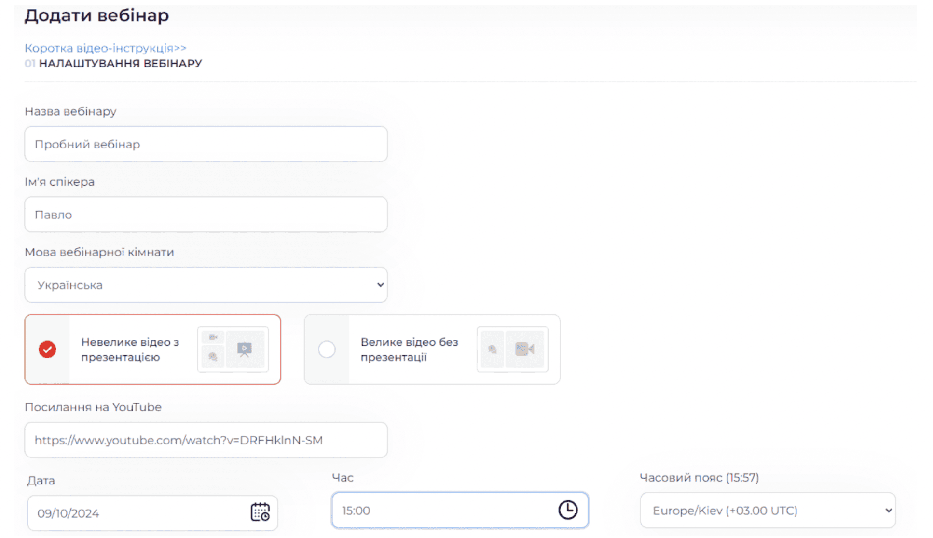Click small video with presentation layout thumbnail
The width and height of the screenshot is (933, 538).
click(x=233, y=350)
